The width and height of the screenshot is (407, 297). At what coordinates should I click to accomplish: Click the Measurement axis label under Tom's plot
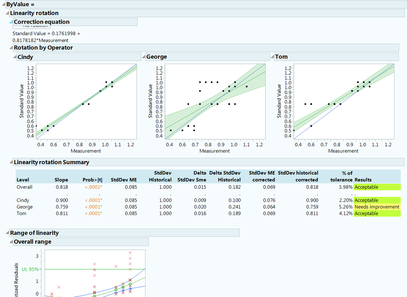pos(343,151)
